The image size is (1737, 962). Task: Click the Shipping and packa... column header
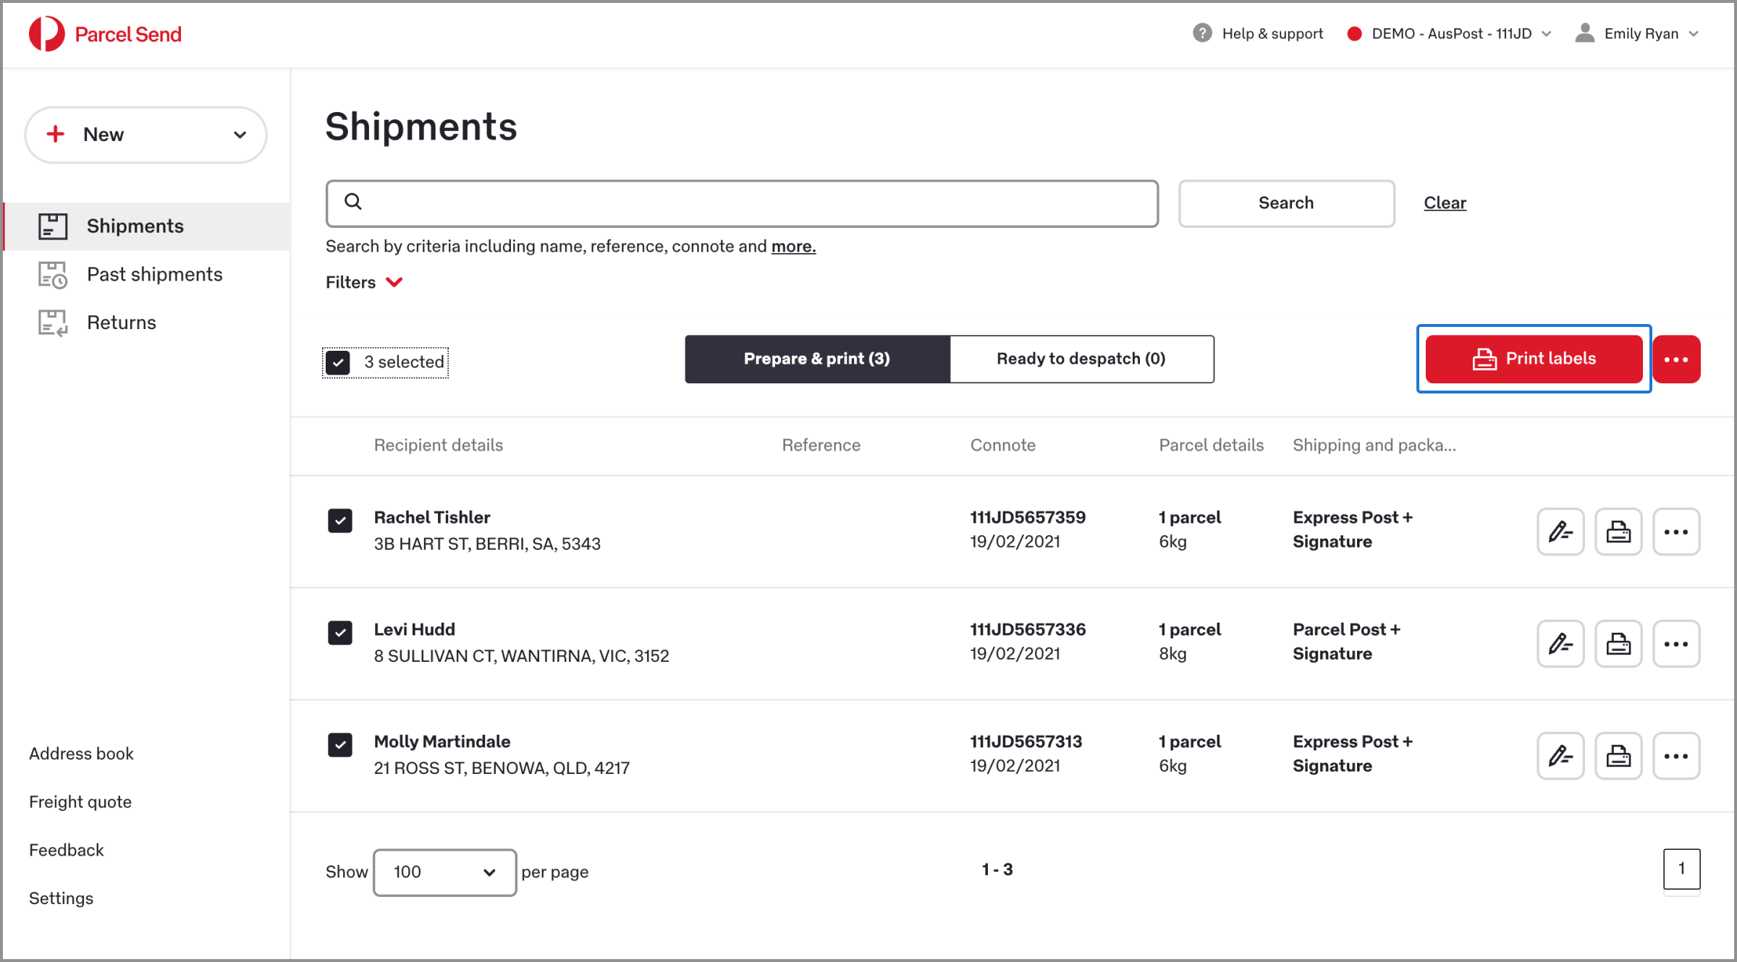(x=1374, y=446)
